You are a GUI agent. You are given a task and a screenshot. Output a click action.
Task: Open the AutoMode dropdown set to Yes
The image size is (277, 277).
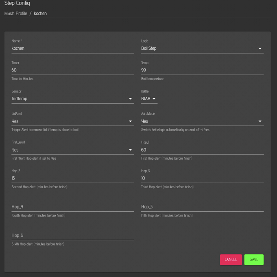point(202,121)
